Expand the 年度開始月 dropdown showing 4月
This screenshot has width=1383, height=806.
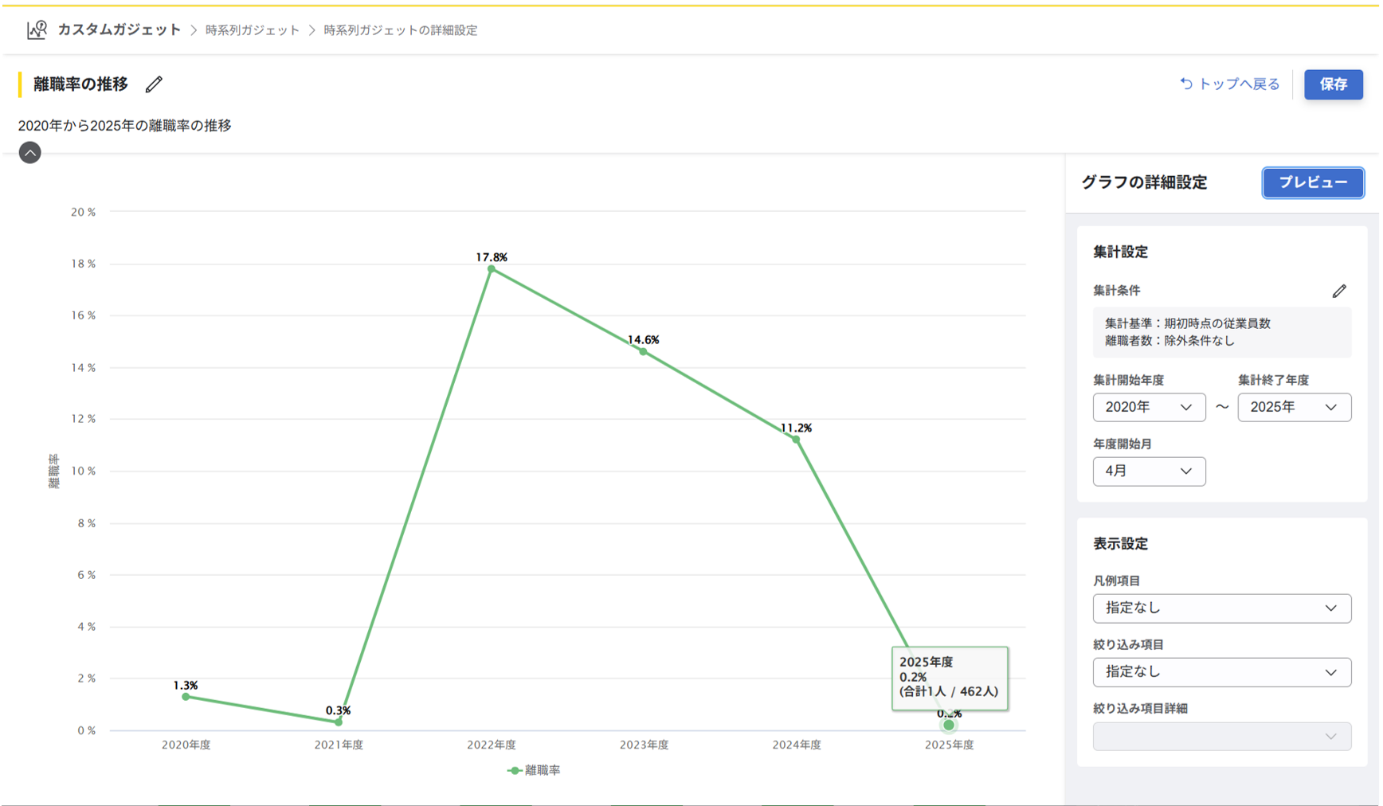pyautogui.click(x=1148, y=471)
